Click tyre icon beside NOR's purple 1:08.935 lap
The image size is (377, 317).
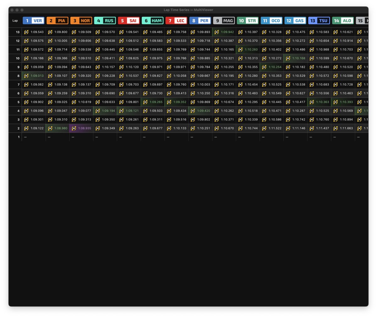coord(74,128)
